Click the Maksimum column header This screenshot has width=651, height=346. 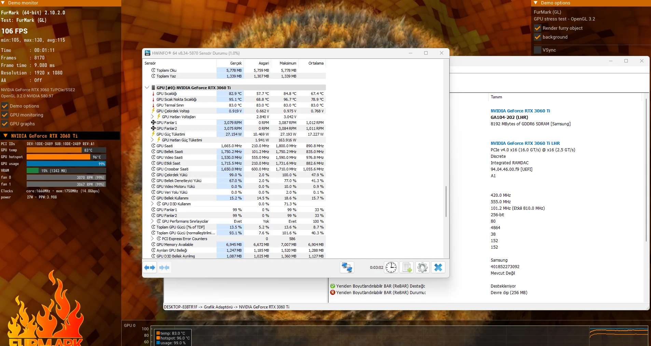click(x=288, y=63)
